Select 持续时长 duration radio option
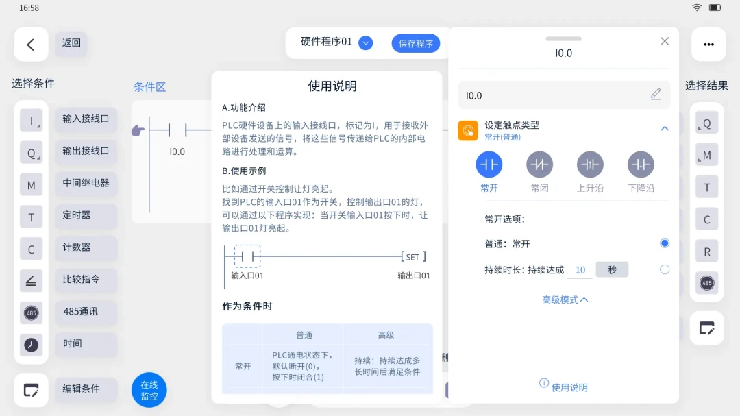The width and height of the screenshot is (740, 416). click(x=665, y=269)
